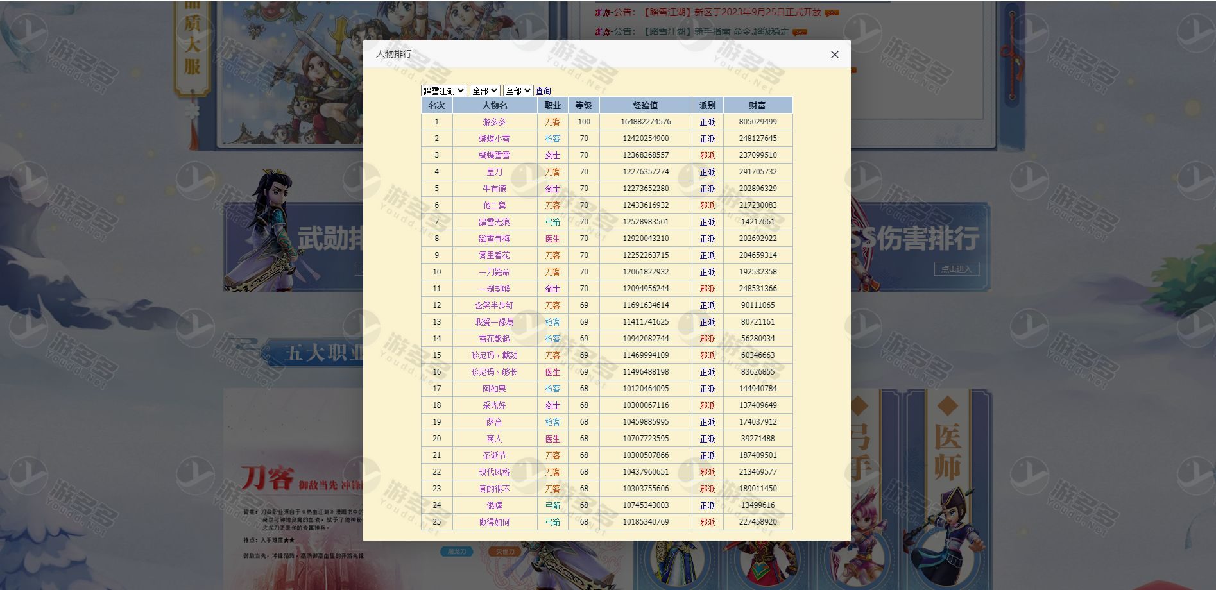Open player 游多多 ranked first

coord(494,122)
